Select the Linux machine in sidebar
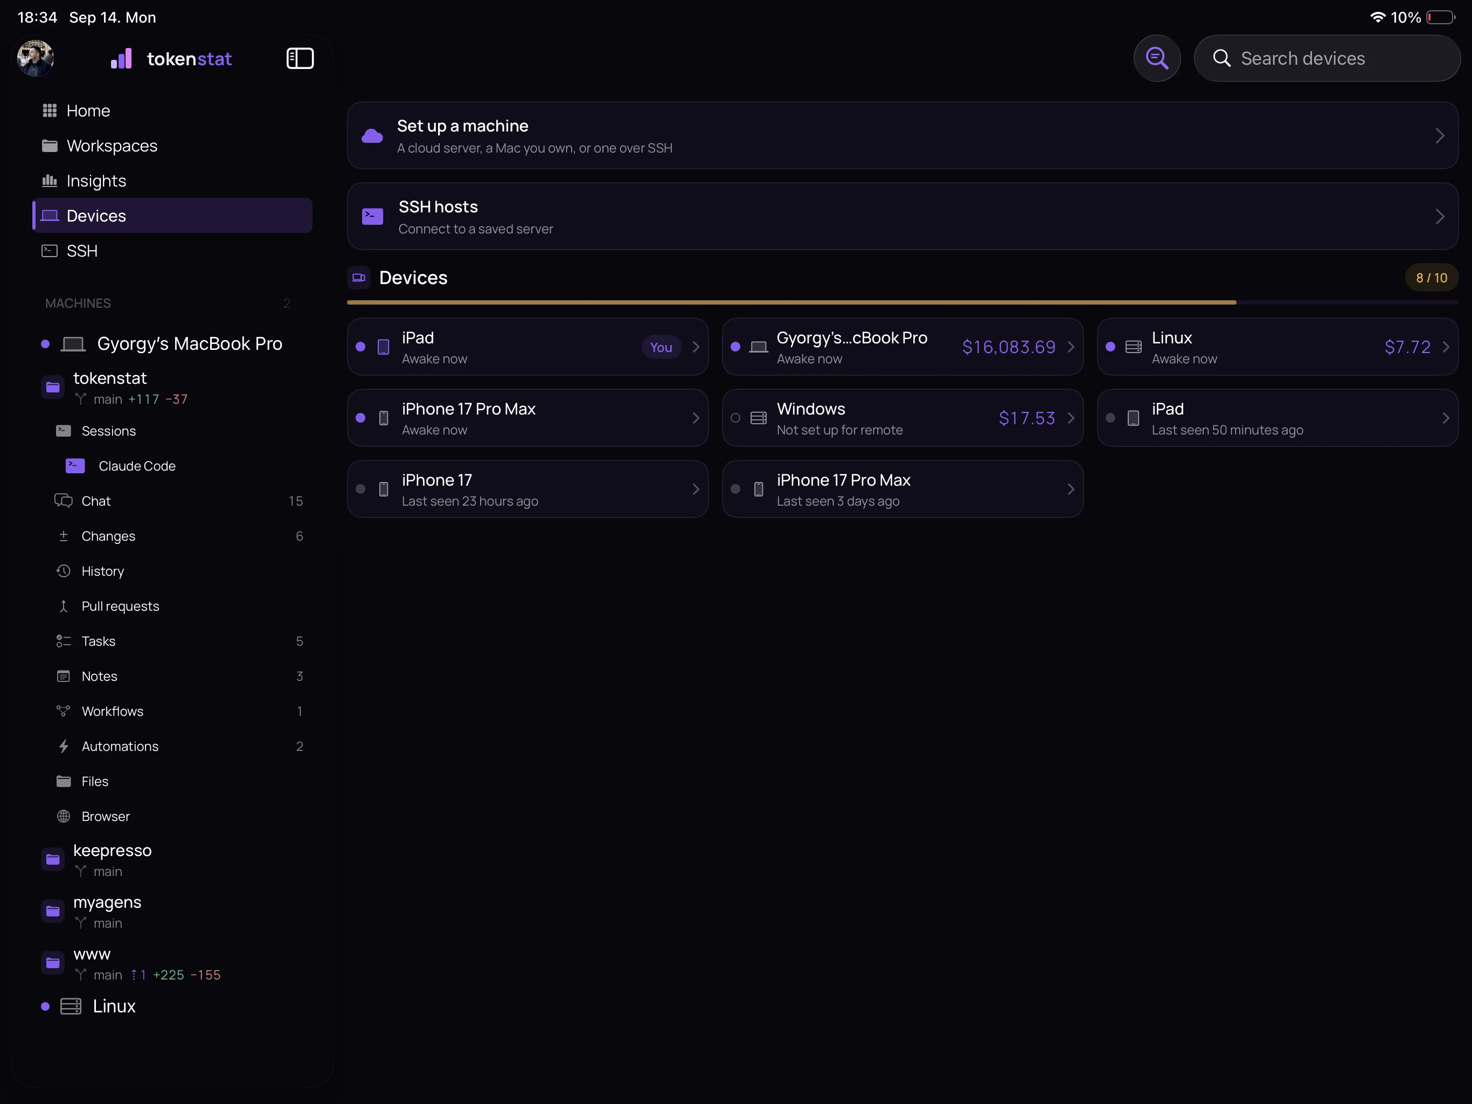Image resolution: width=1472 pixels, height=1104 pixels. [x=172, y=1006]
